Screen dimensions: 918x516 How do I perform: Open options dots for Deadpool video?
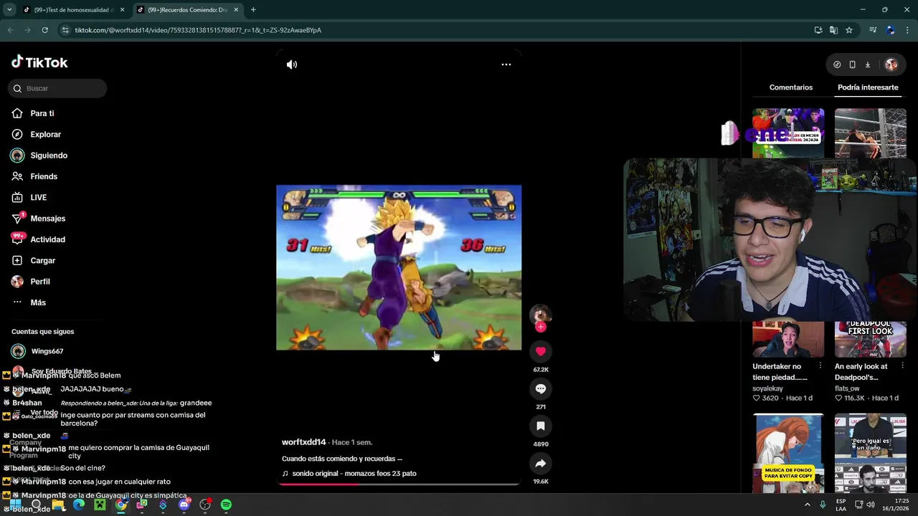pyautogui.click(x=903, y=366)
